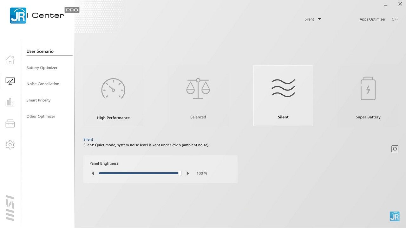Click the reset to default icon

click(x=395, y=149)
